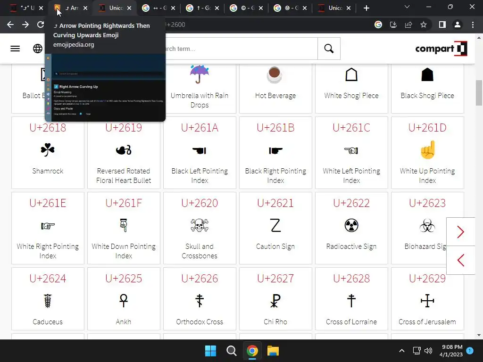Open the U+261A code link
This screenshot has height=362, width=483.
point(200,127)
